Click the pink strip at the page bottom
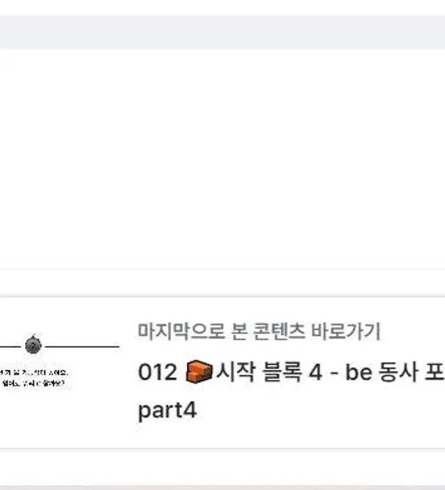445x490 pixels. [222, 487]
